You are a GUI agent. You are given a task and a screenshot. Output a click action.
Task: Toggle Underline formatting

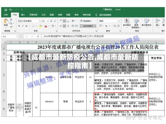click(26, 26)
